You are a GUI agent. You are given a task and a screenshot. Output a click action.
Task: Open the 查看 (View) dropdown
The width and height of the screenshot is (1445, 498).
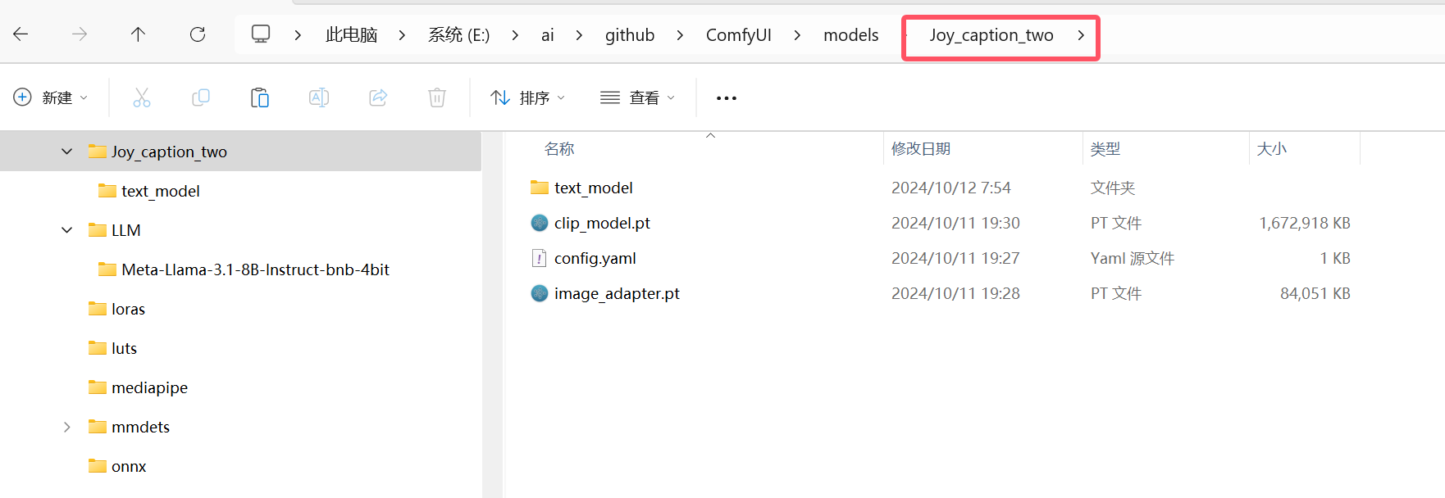[638, 98]
